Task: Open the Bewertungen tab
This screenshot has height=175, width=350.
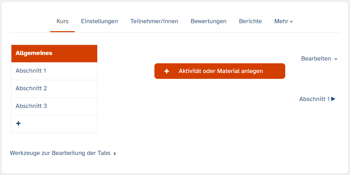Action: 208,21
